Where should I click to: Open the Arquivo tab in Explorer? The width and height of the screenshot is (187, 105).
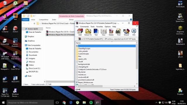pos(25,20)
